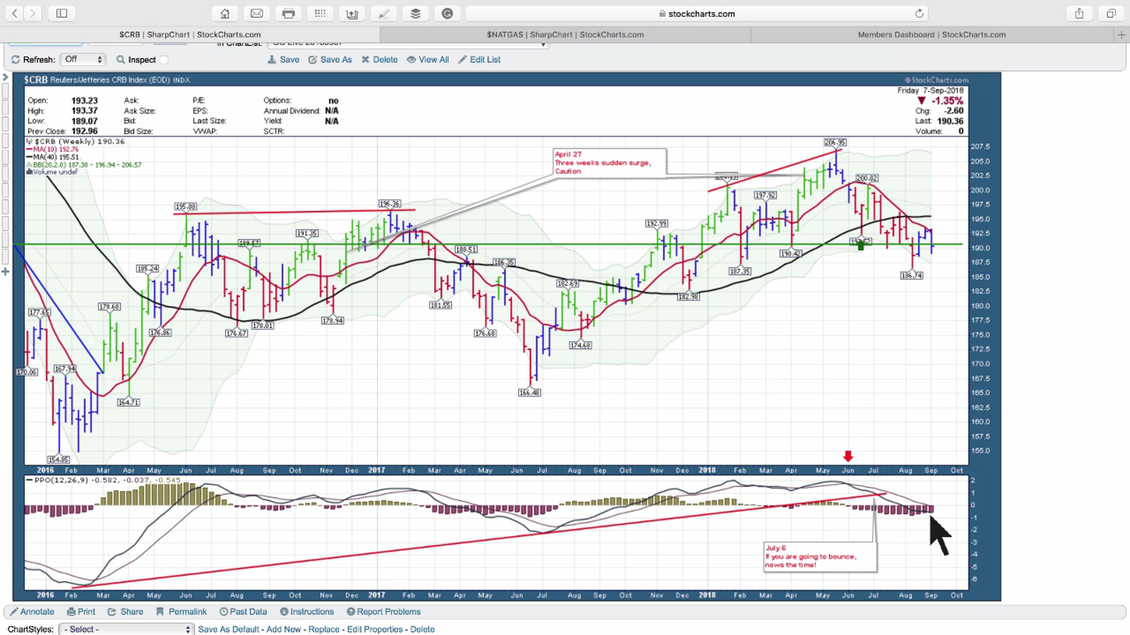Toggle the Safari sidebar icon
Viewport: 1130px width, 635px height.
click(x=62, y=14)
